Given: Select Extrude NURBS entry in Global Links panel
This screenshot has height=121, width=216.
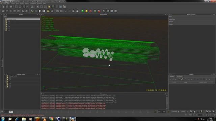Looking at the screenshot, I should coord(13,76).
